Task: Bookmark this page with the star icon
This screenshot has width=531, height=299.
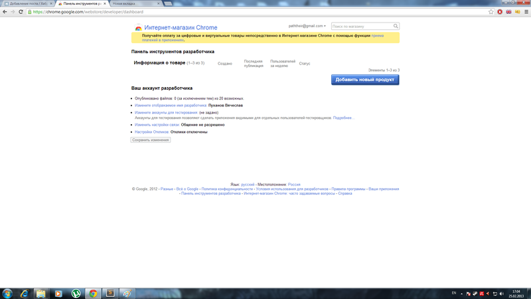Action: pos(491,12)
